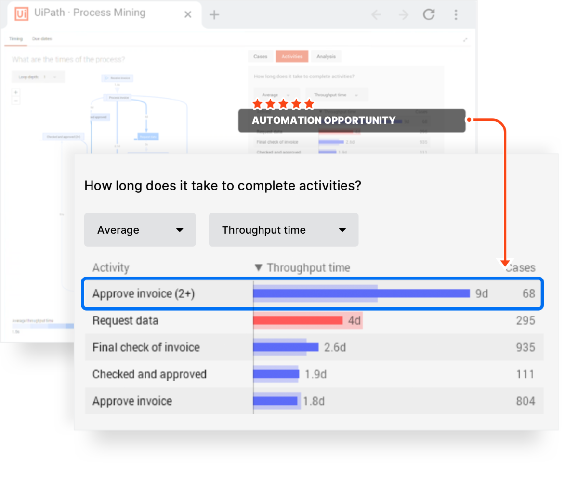
Task: Zoom in on the process map with the plus button
Action: tap(16, 92)
